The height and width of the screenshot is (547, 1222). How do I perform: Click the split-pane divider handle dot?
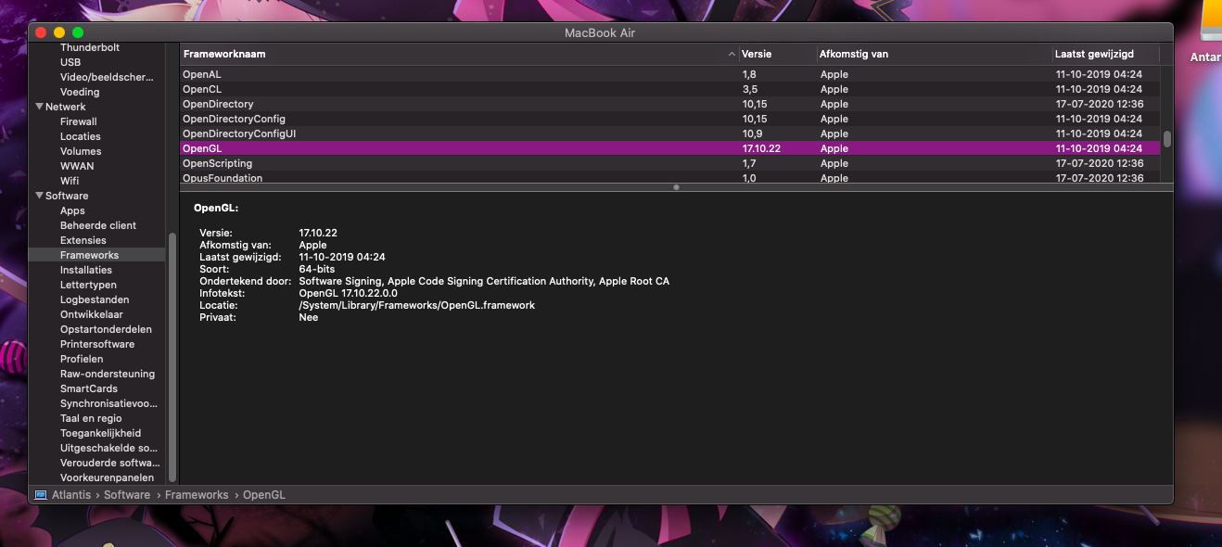(676, 187)
